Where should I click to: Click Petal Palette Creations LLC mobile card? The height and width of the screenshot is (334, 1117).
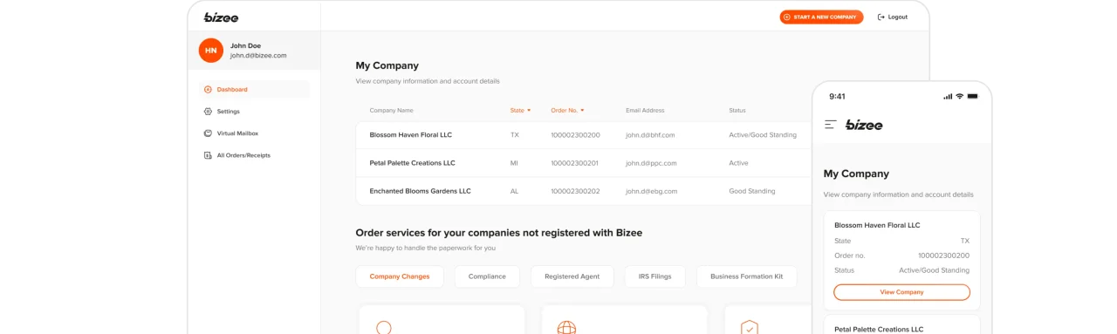point(879,329)
